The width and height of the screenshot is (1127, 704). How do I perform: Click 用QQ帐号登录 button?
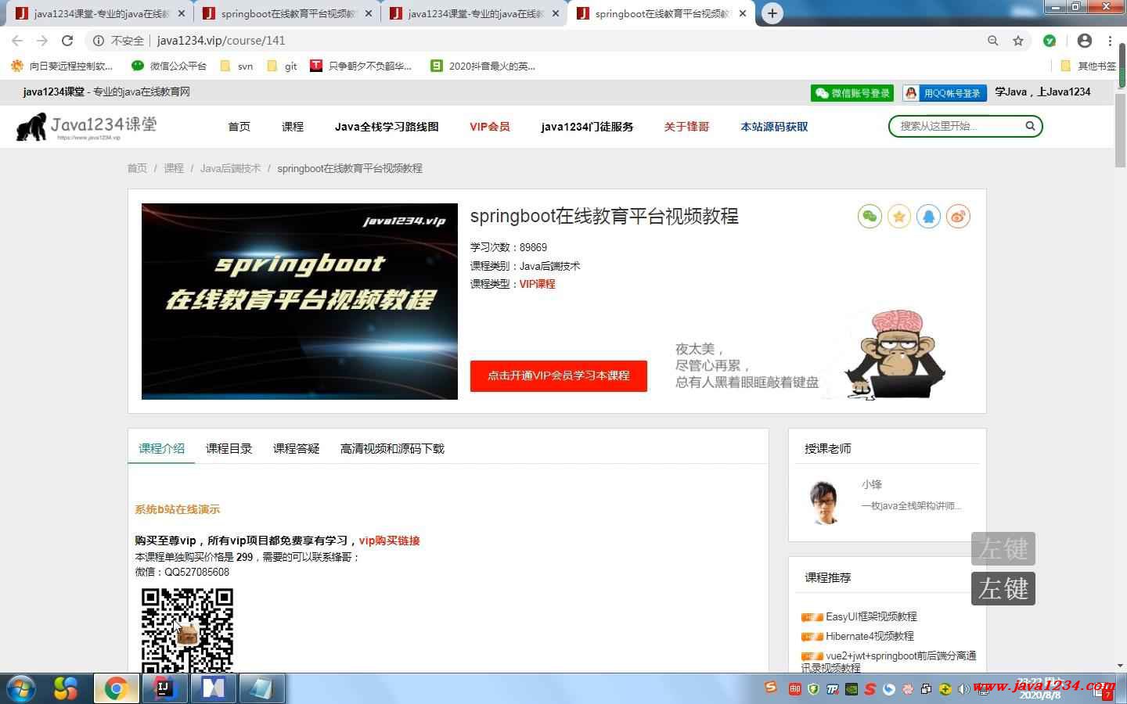[944, 93]
